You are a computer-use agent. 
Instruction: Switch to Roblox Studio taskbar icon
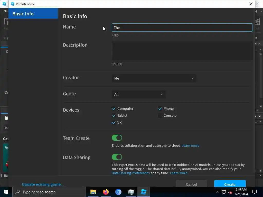click(x=143, y=192)
